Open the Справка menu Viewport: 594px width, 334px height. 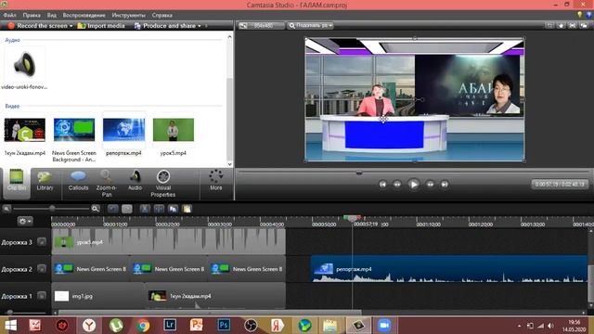pyautogui.click(x=162, y=15)
